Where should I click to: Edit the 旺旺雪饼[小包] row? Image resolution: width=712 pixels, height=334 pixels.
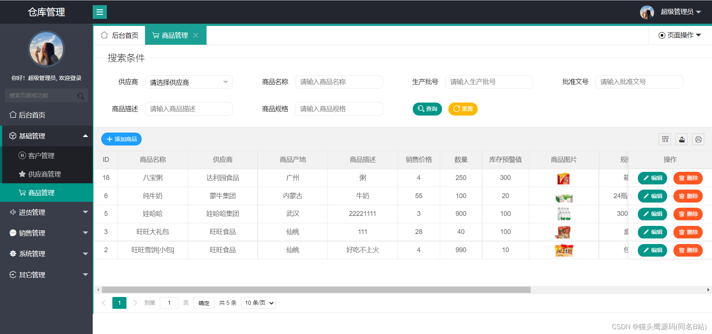pyautogui.click(x=652, y=250)
